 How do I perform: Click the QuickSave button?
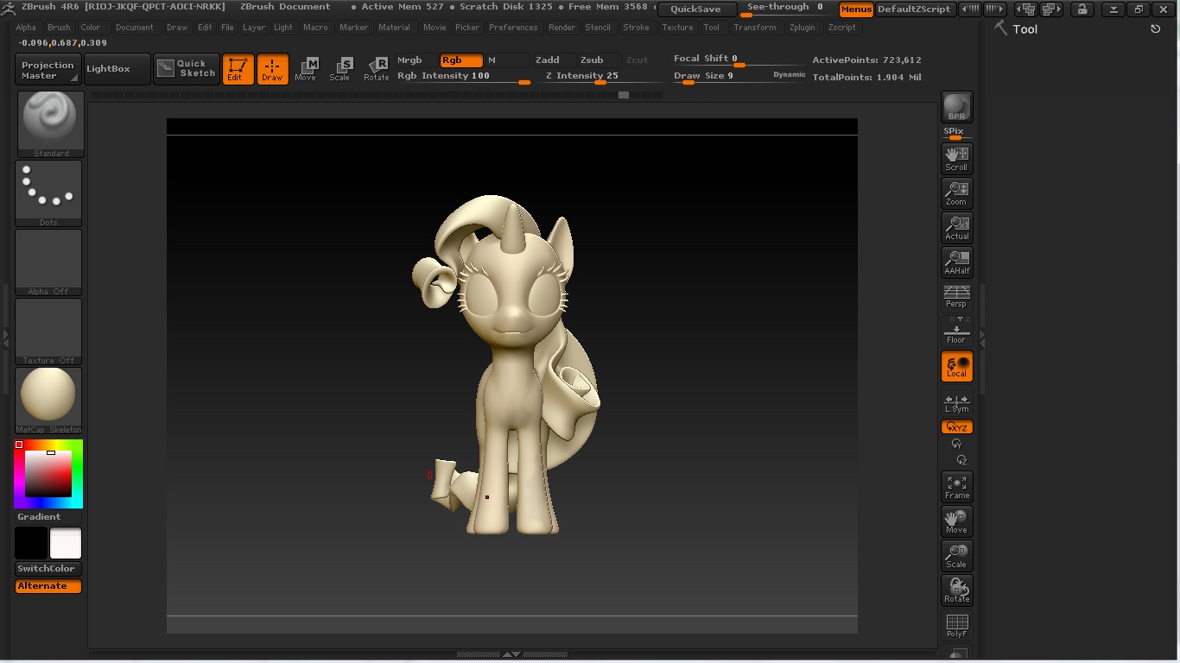pyautogui.click(x=696, y=9)
